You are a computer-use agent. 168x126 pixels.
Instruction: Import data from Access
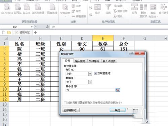point(7,9)
